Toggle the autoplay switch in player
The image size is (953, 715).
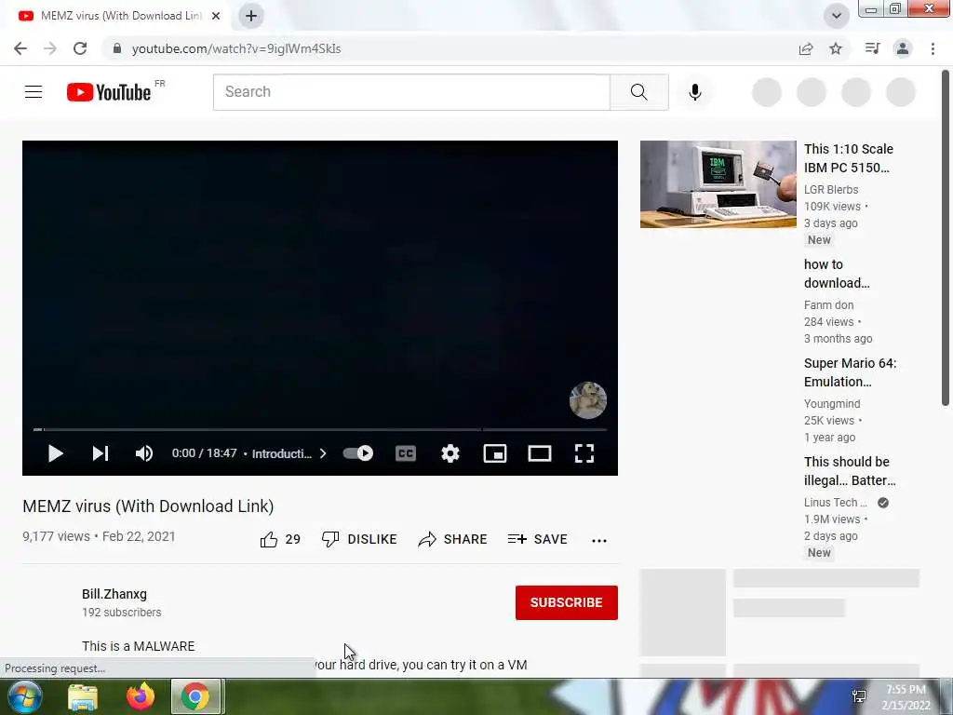pos(358,453)
